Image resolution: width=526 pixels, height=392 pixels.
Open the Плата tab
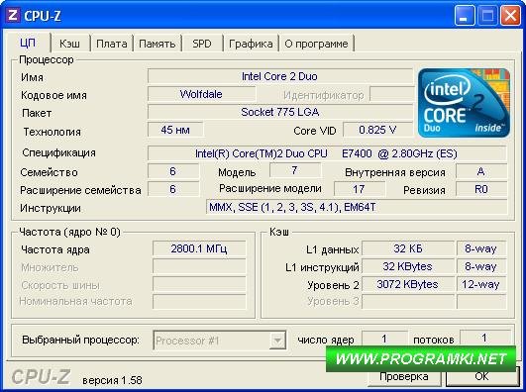(111, 44)
